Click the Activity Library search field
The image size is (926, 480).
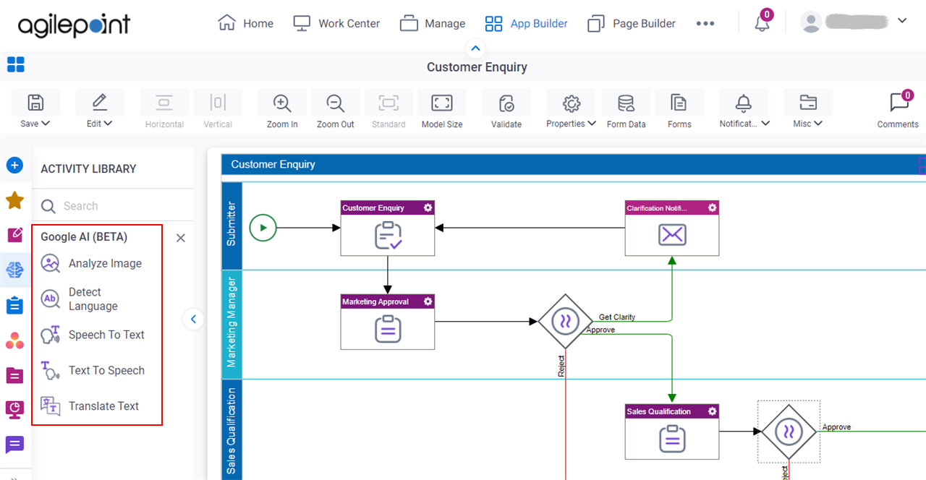pyautogui.click(x=113, y=206)
